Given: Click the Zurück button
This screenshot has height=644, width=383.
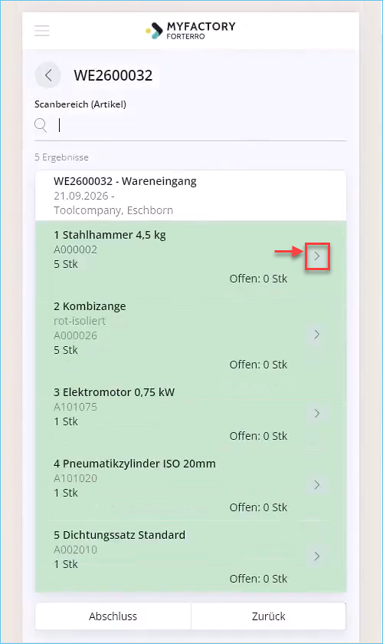Looking at the screenshot, I should click(x=269, y=616).
